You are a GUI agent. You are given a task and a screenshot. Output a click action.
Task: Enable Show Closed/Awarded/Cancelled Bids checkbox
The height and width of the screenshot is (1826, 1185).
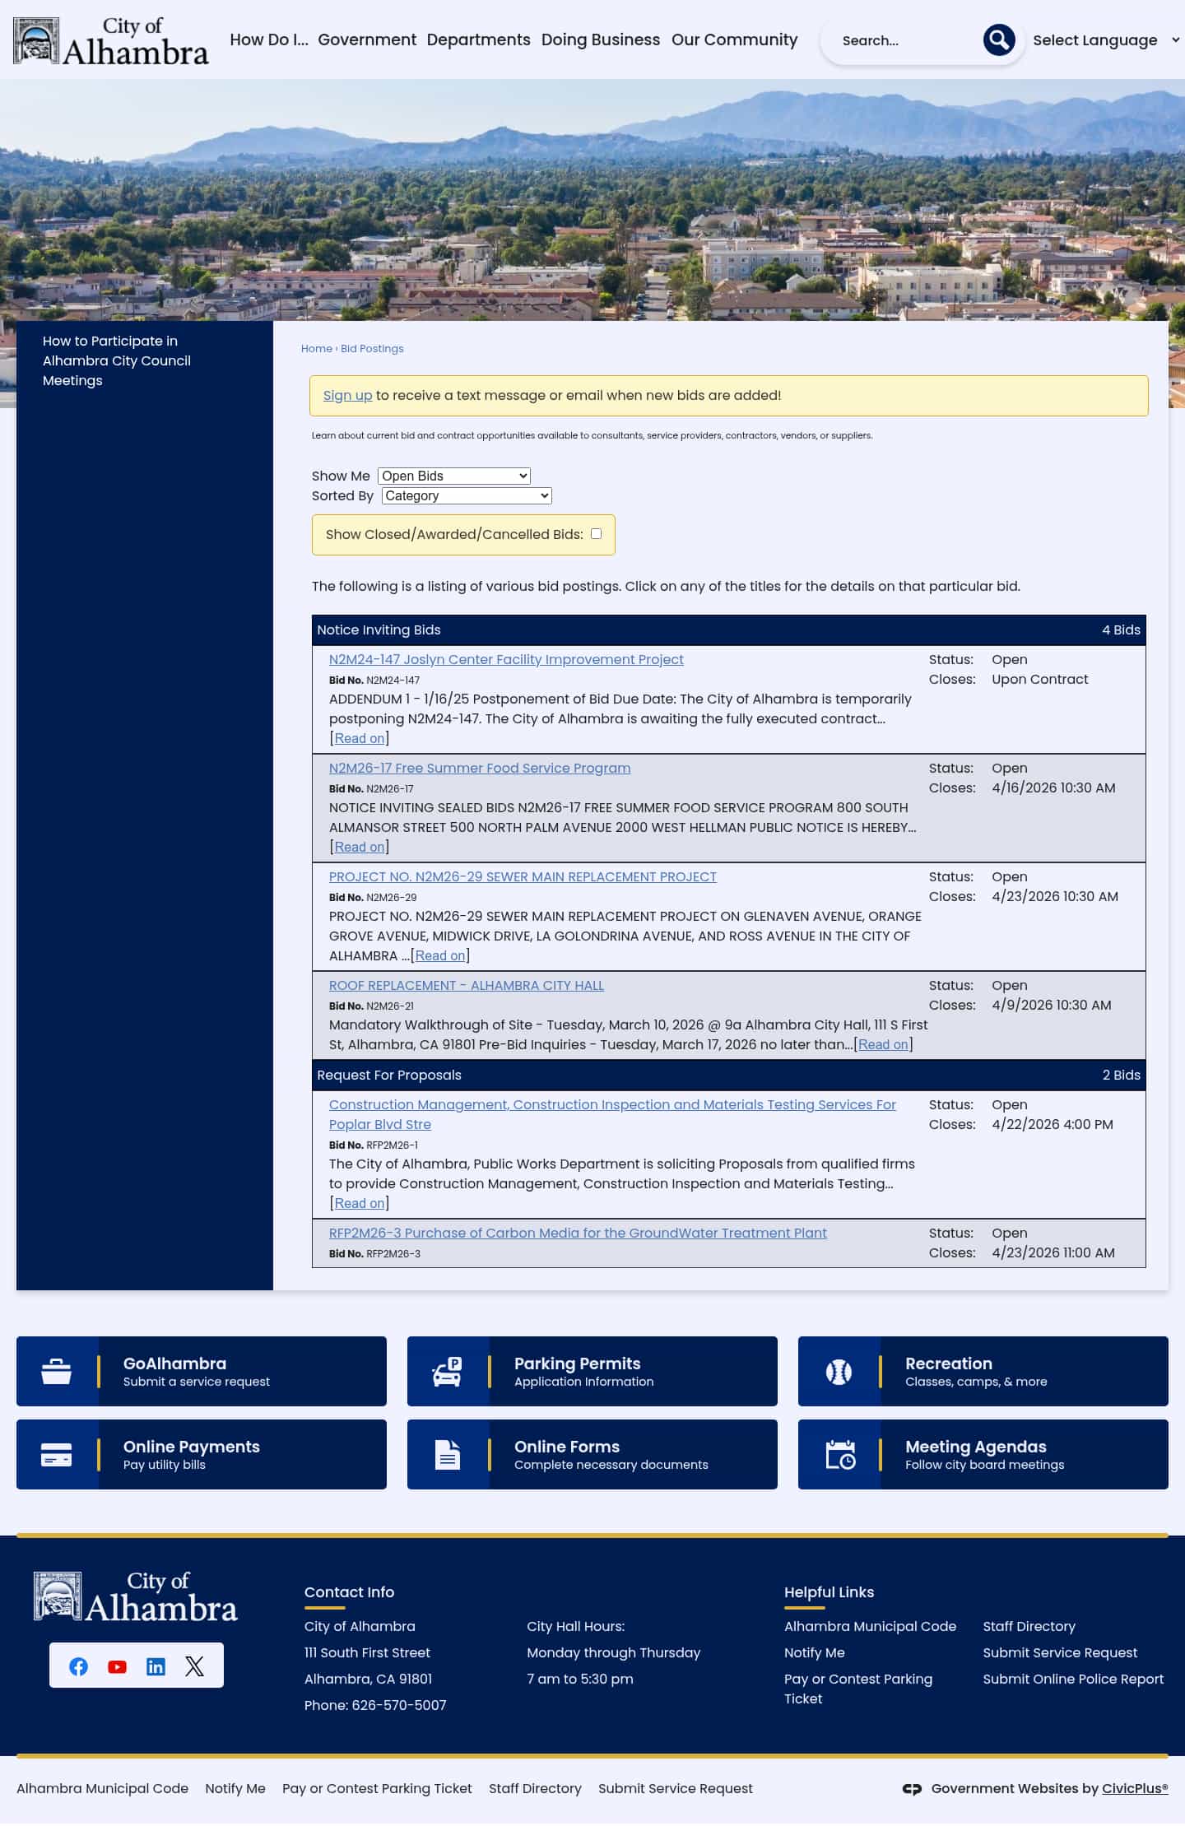tap(596, 534)
